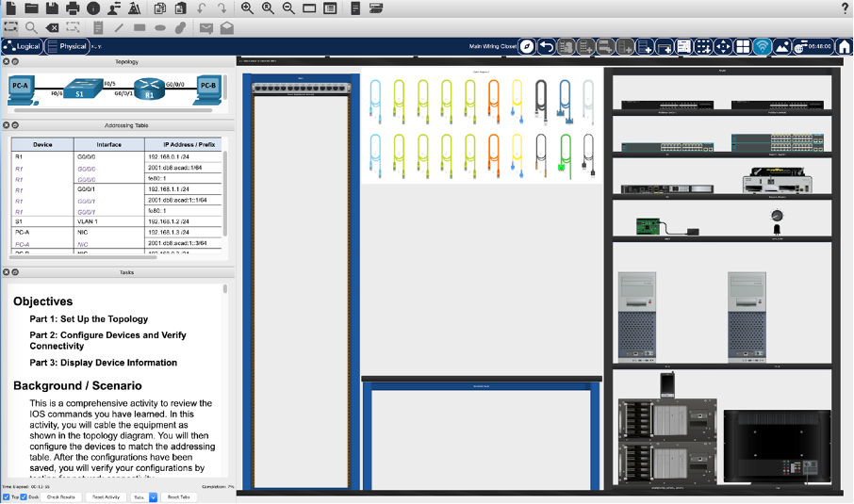Viewport: 854px width, 504px height.
Task: Reset the zoom level
Action: [268, 8]
